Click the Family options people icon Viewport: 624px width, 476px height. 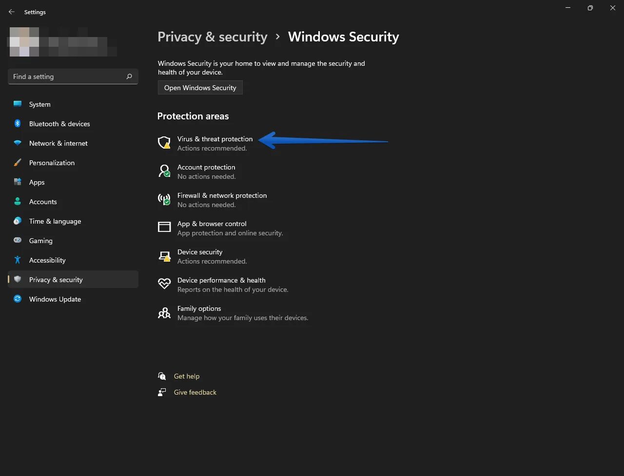click(x=164, y=313)
